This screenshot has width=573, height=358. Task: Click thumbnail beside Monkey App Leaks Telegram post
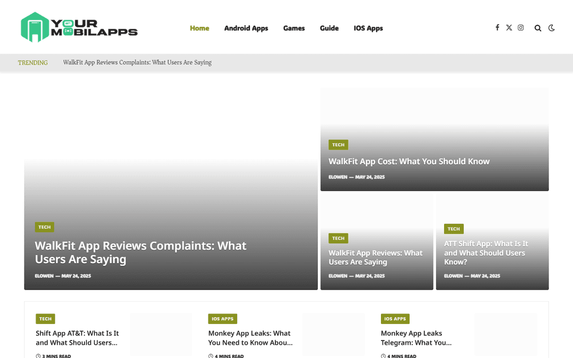point(506,334)
